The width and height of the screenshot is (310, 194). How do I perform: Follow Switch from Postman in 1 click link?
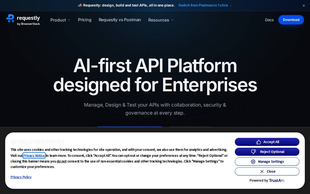pyautogui.click(x=205, y=5)
